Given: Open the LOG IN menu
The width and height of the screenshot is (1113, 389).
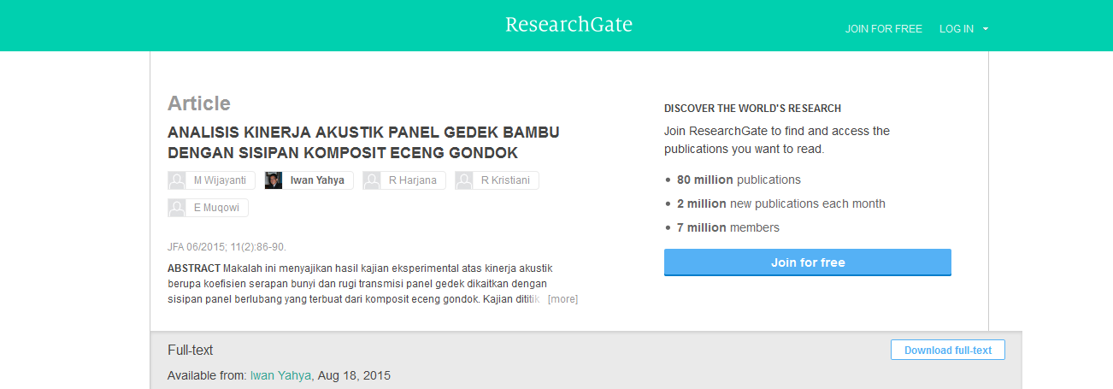Looking at the screenshot, I should click(x=956, y=29).
